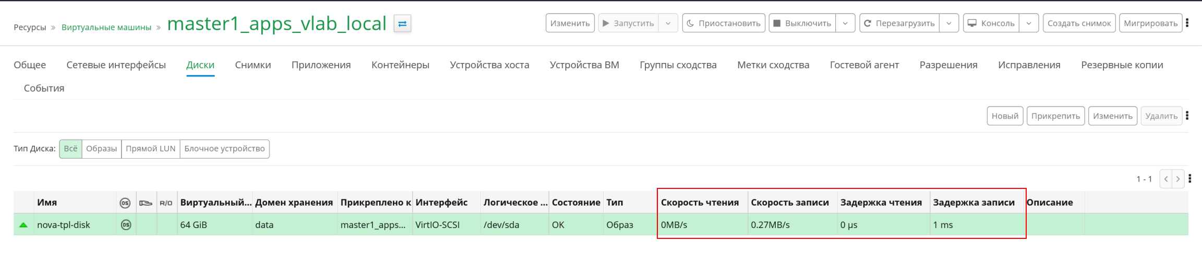Select the Диски tab
Screen dimensions: 1202x254
pos(200,65)
